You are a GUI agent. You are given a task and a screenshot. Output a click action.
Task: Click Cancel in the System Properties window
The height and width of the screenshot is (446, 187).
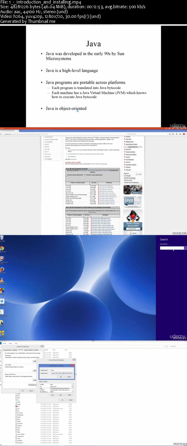31,391
